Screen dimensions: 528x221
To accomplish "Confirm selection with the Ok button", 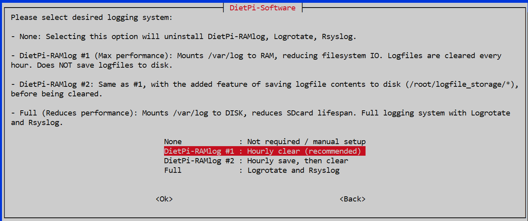I will tap(164, 199).
